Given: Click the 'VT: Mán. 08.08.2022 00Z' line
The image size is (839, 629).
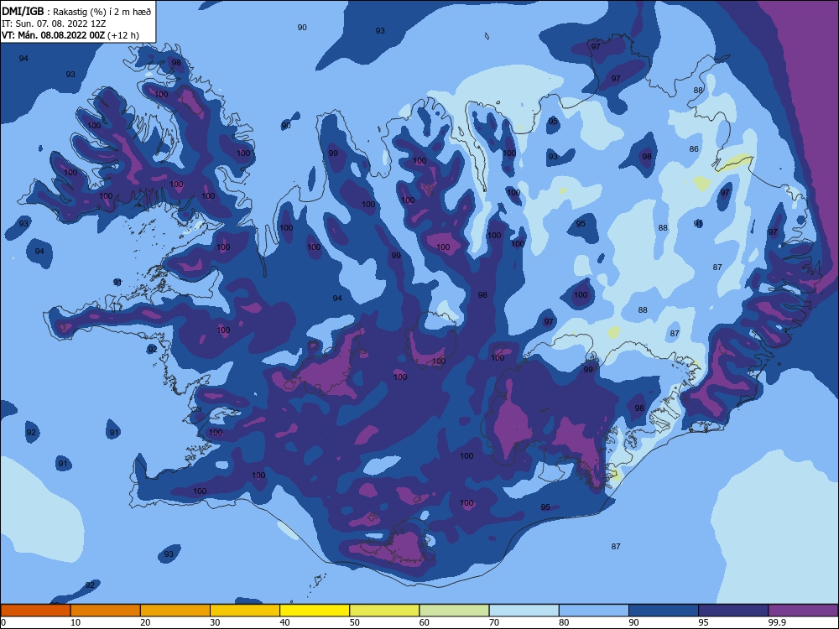Looking at the screenshot, I should point(54,35).
